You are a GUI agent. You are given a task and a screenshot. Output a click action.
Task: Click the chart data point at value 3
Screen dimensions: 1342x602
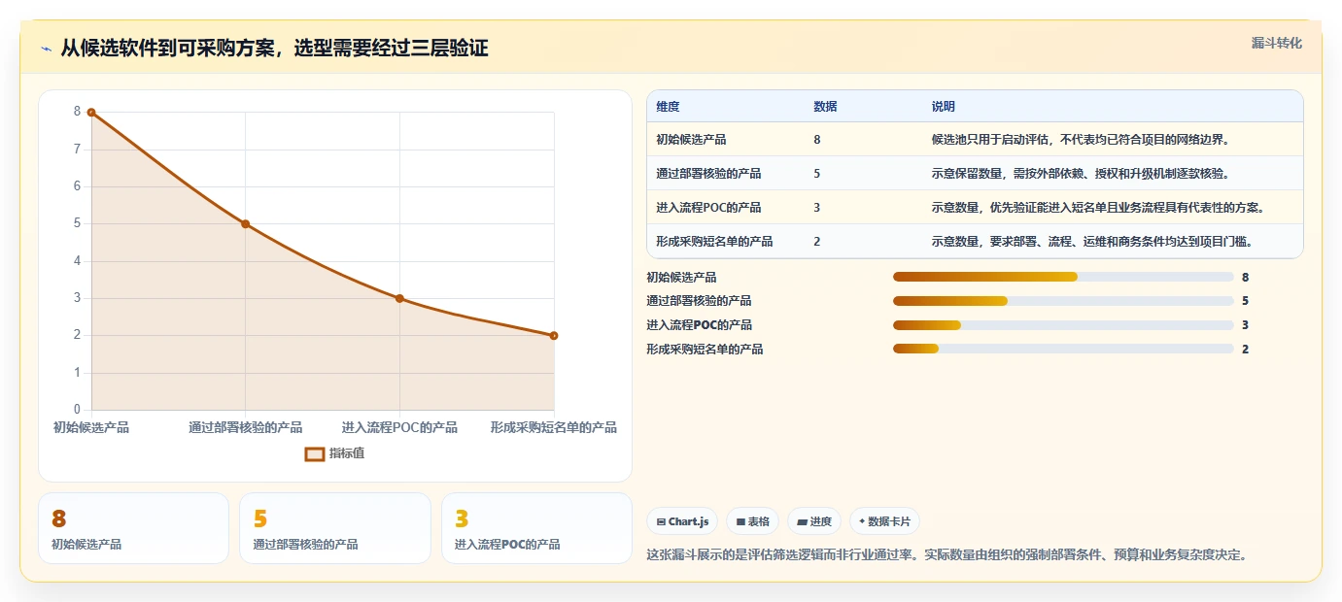(399, 298)
